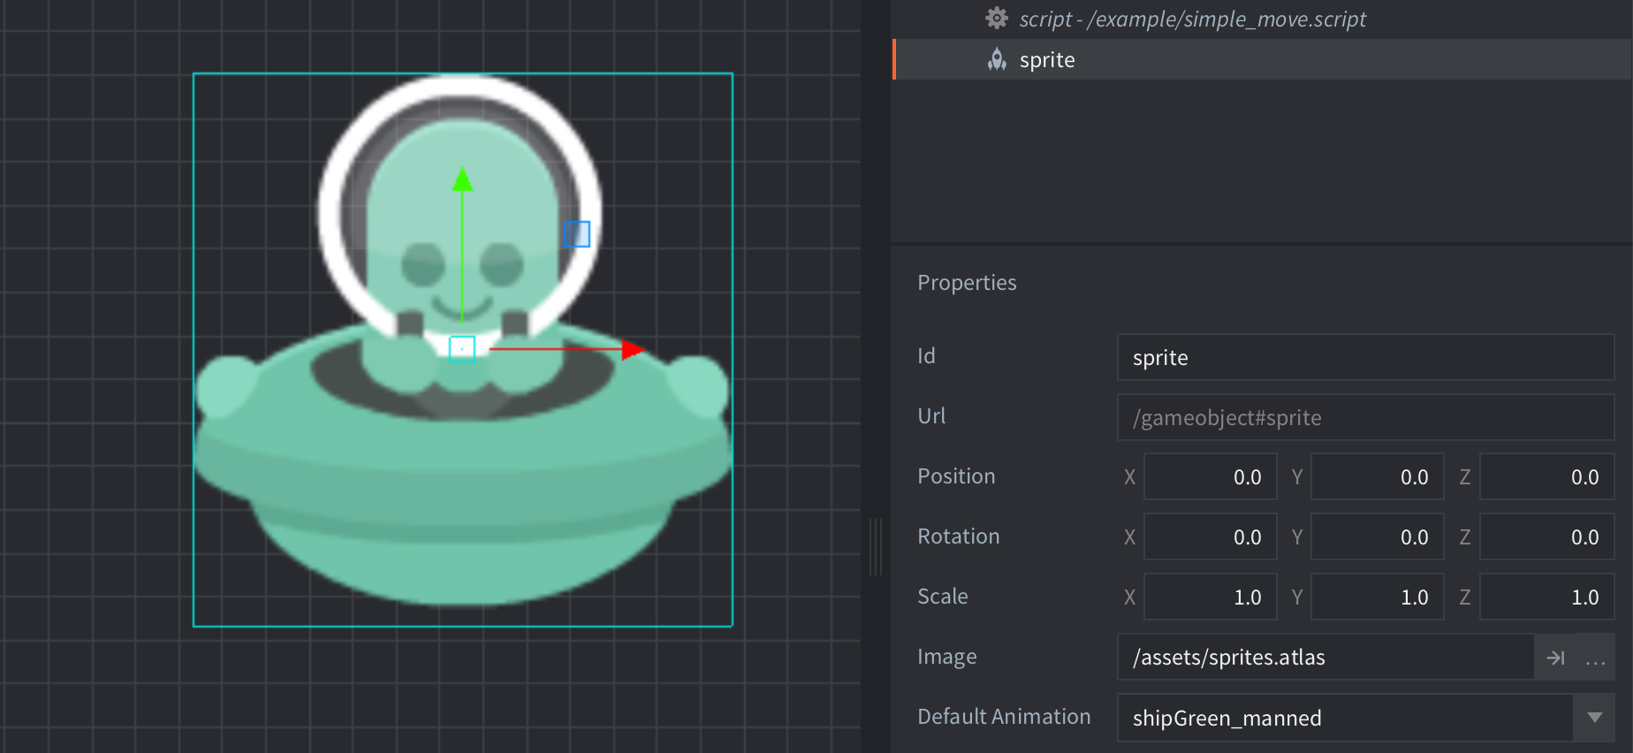Screen dimensions: 1633x753
Task: Click the Properties panel heading
Action: [967, 283]
